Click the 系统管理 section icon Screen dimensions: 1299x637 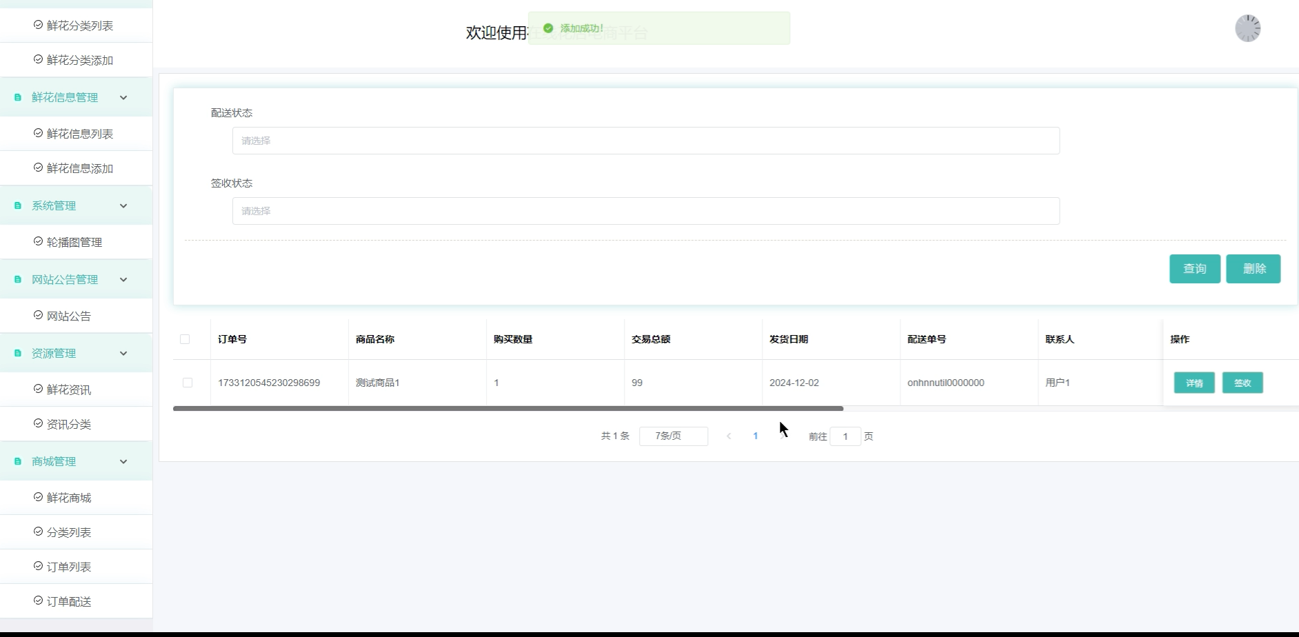[18, 205]
